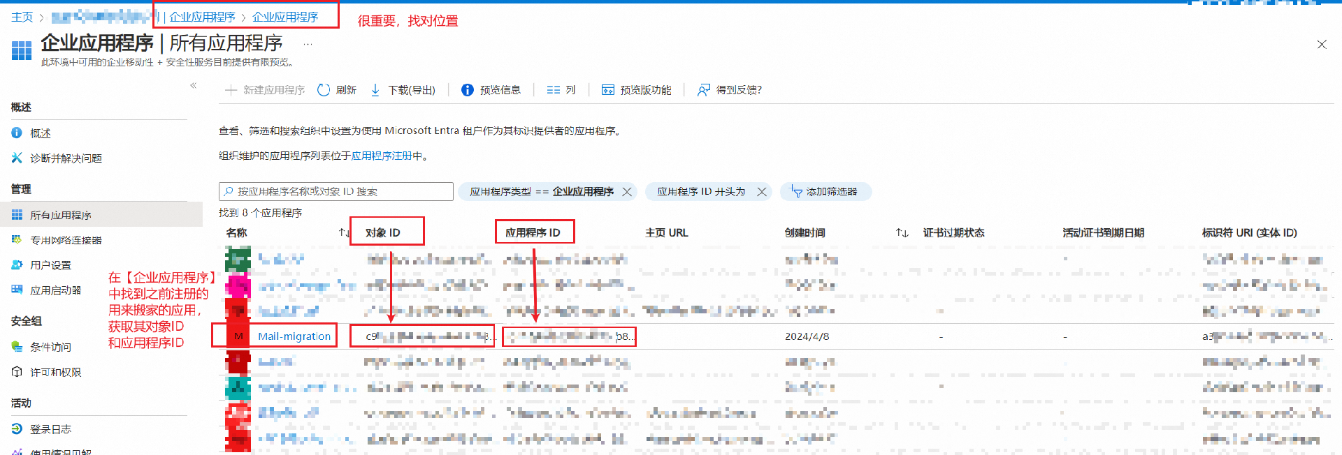This screenshot has width=1342, height=455.
Task: Click the 主页 breadcrumb link
Action: 22,17
